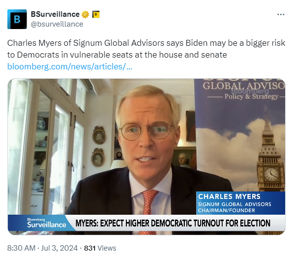Click the Policy & Strategy banner text
This screenshot has height=258, width=293.
point(251,97)
